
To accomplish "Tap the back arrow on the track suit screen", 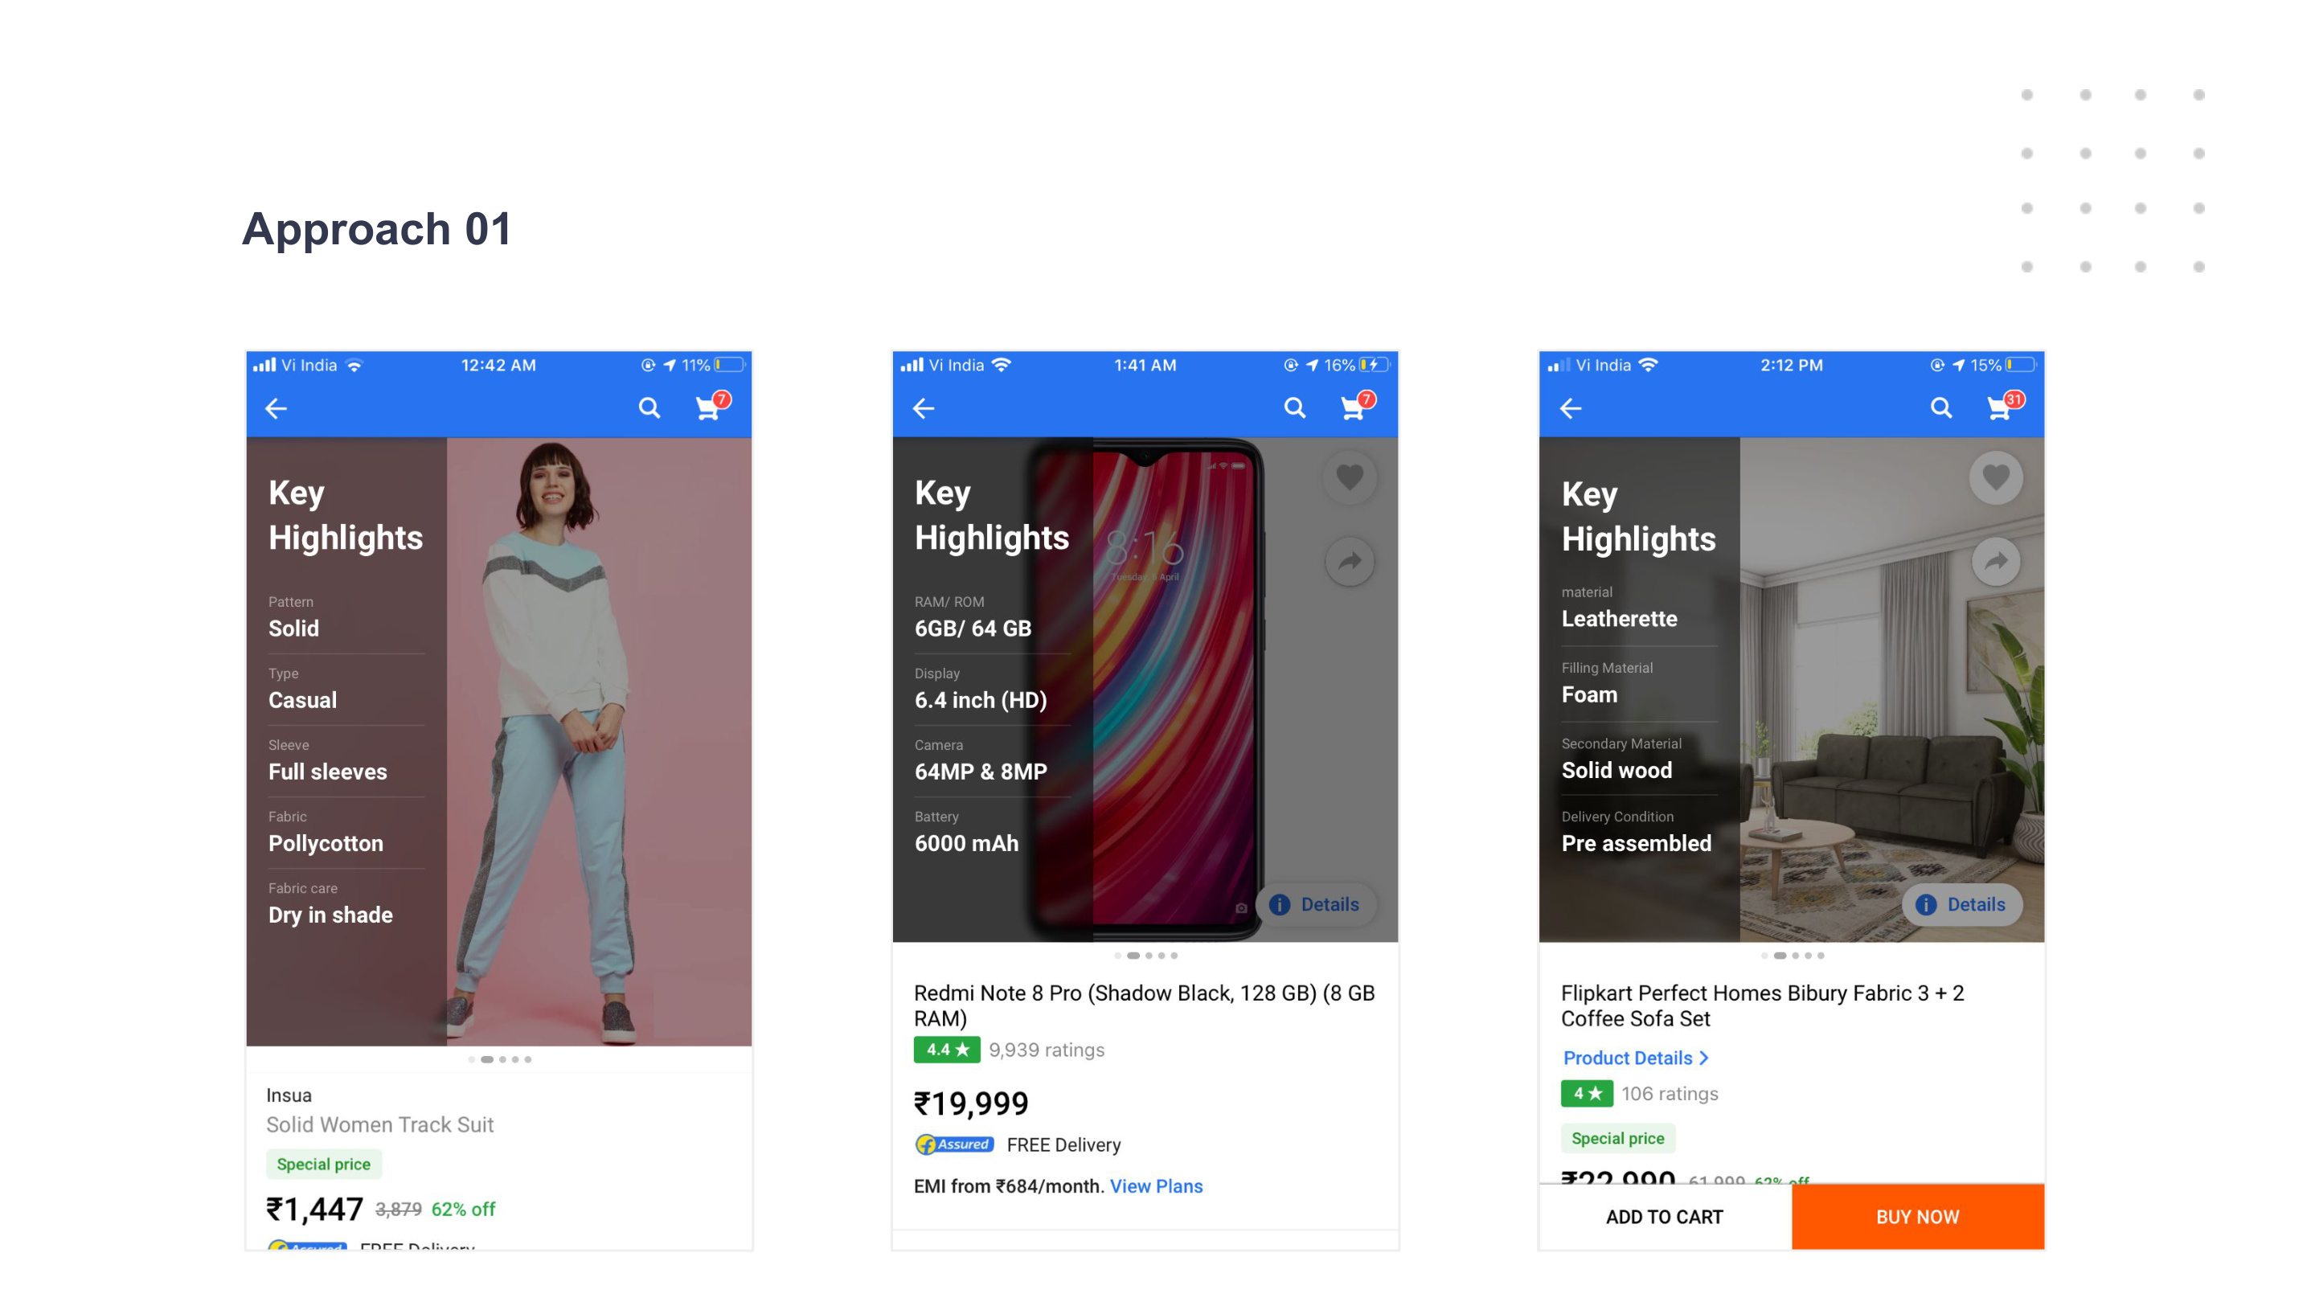I will click(x=276, y=409).
